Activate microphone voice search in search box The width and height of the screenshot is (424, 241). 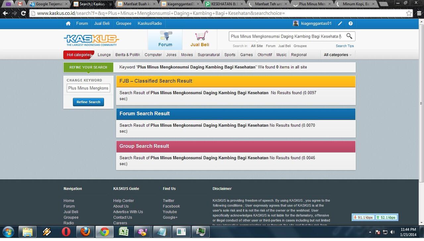click(340, 36)
